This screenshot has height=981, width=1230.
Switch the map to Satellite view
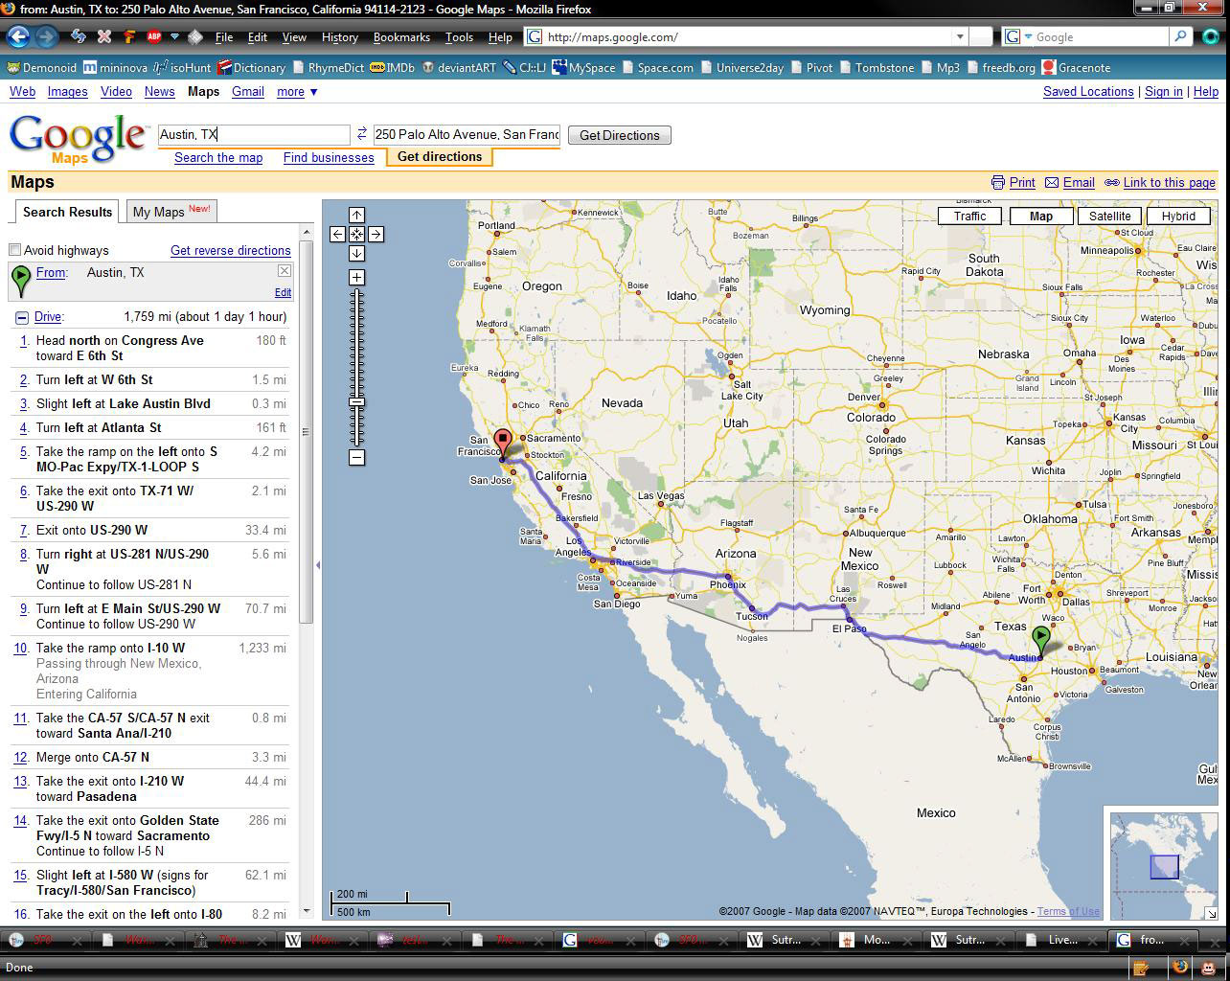tap(1109, 216)
